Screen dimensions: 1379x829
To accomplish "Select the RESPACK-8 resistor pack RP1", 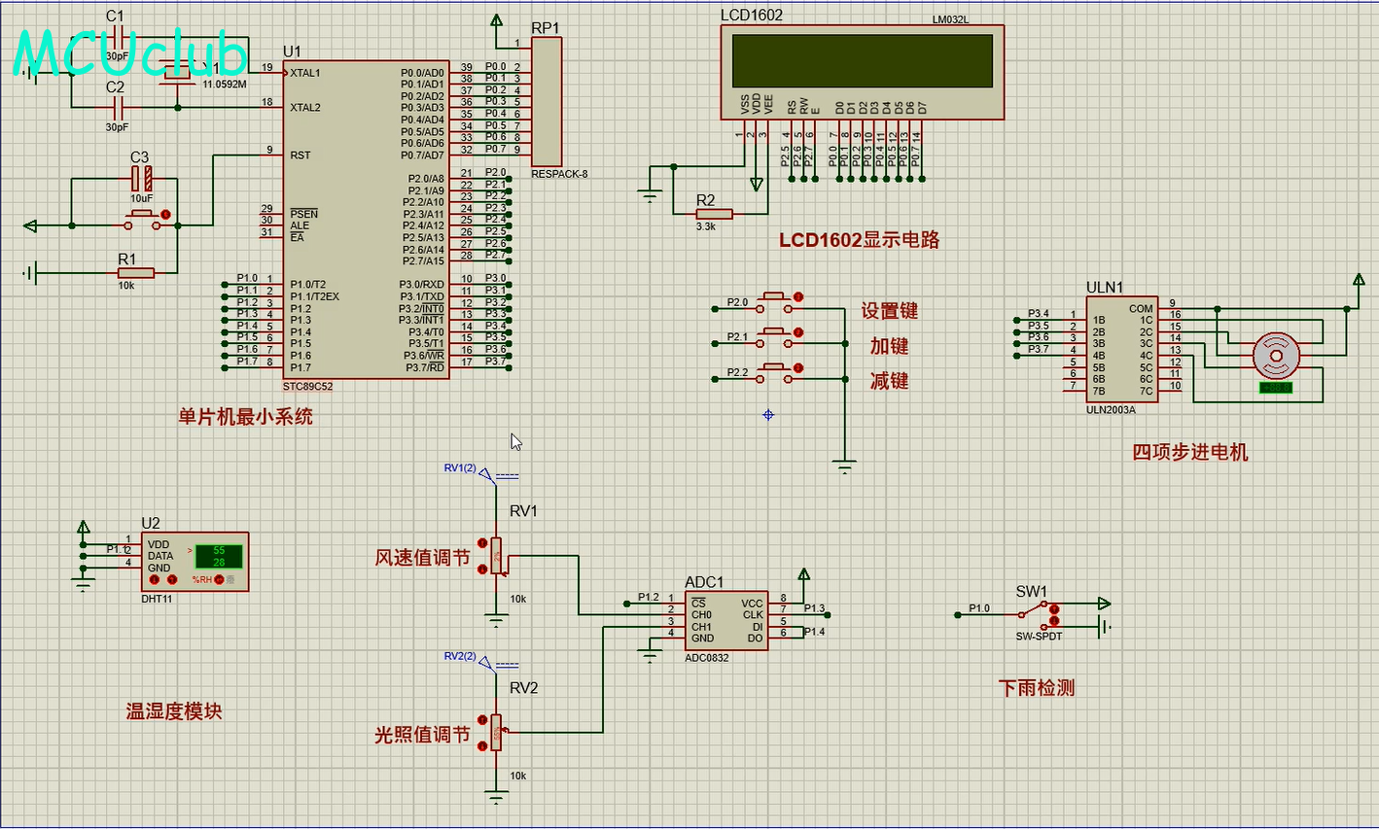I will click(x=546, y=102).
